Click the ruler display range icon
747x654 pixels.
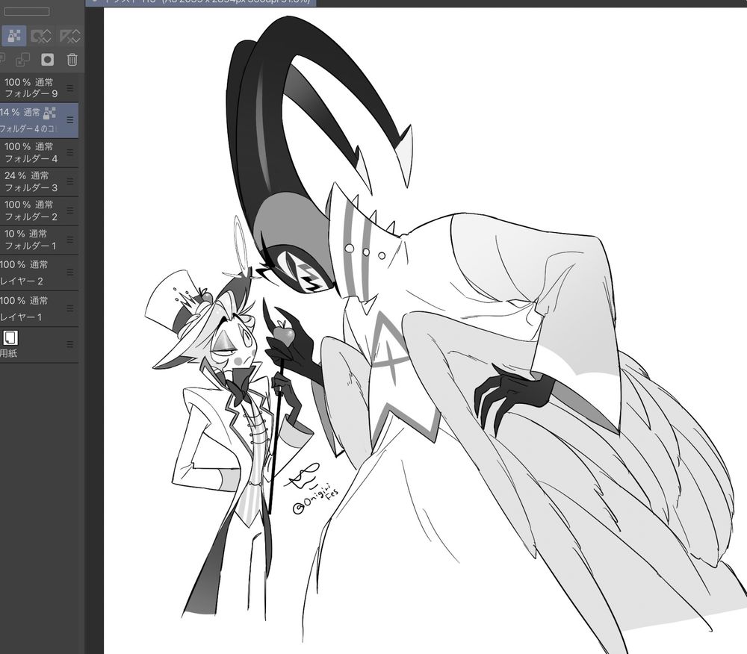click(x=70, y=36)
